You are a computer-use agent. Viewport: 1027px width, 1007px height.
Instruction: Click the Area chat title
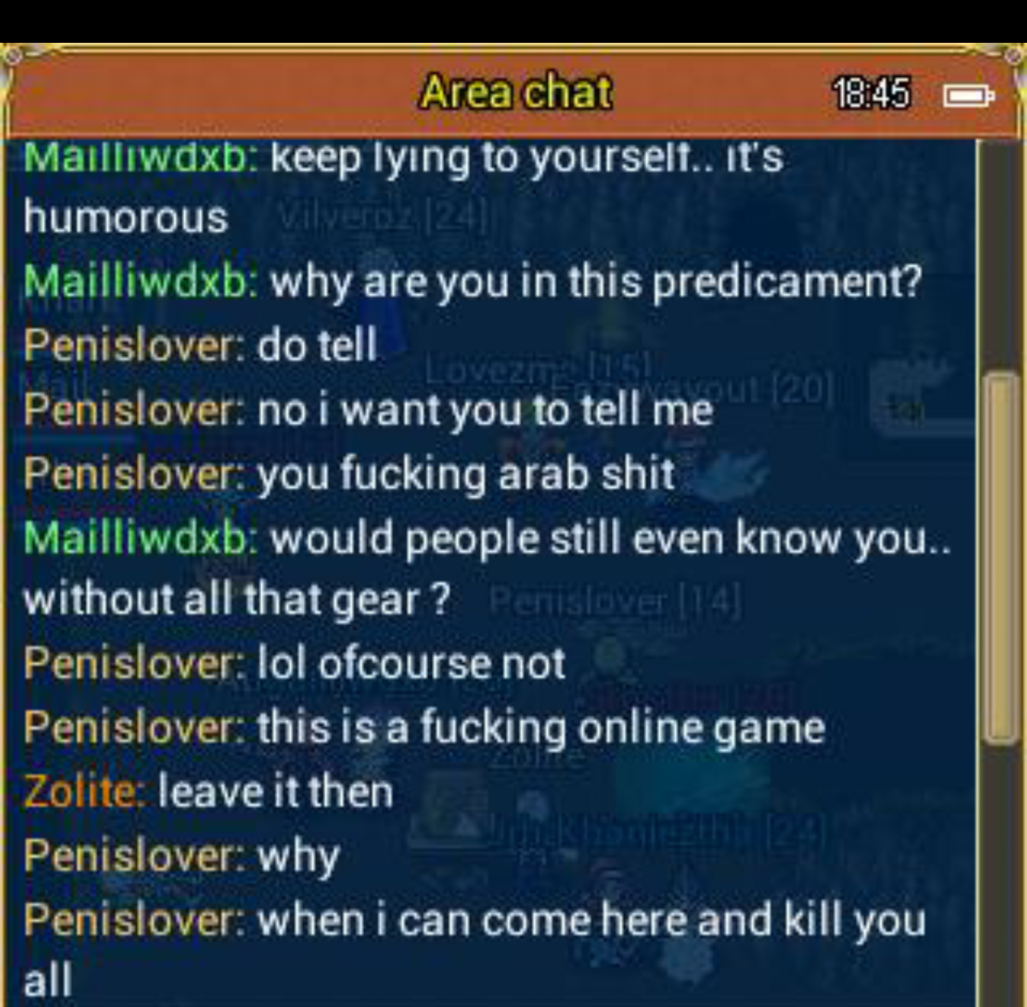click(516, 92)
